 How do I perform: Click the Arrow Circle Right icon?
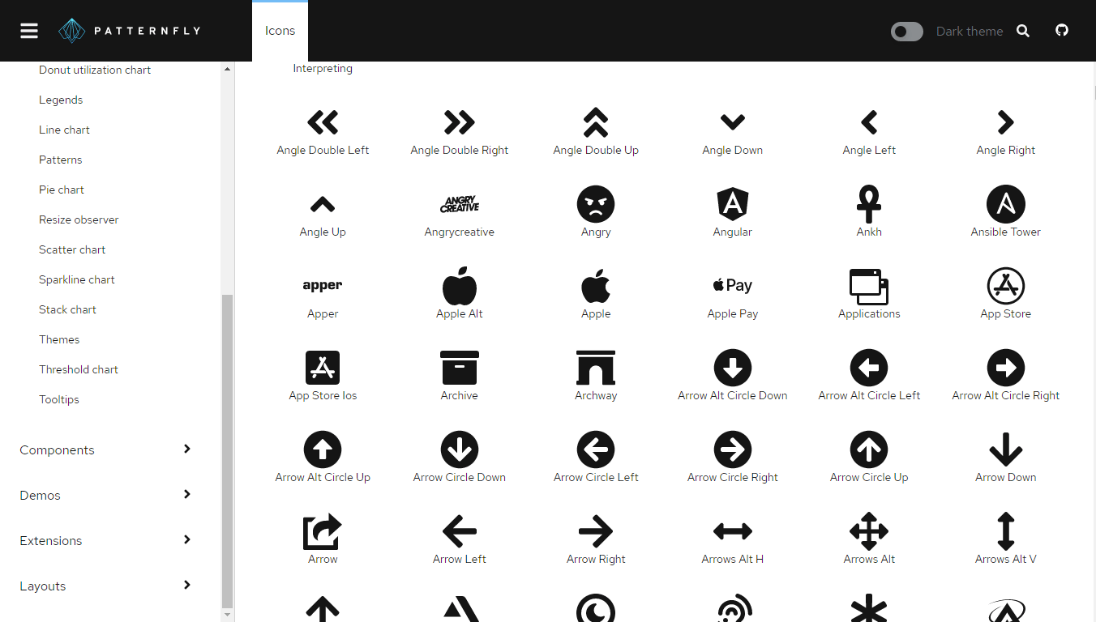733,449
